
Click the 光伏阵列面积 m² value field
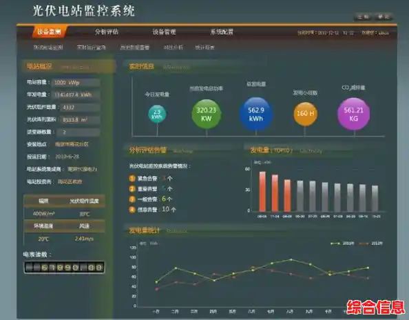click(x=80, y=119)
